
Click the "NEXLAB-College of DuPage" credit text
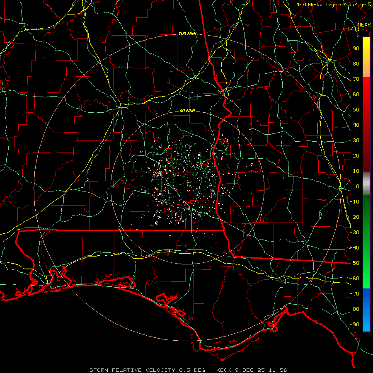click(x=331, y=5)
